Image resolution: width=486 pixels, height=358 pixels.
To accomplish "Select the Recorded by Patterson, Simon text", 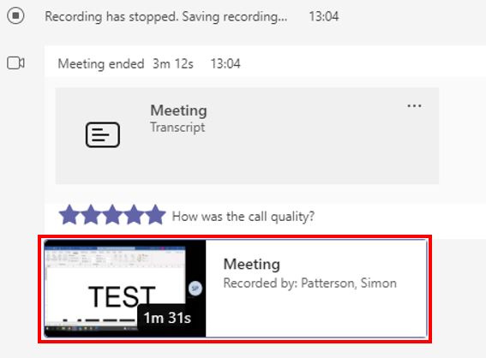I will [x=310, y=283].
